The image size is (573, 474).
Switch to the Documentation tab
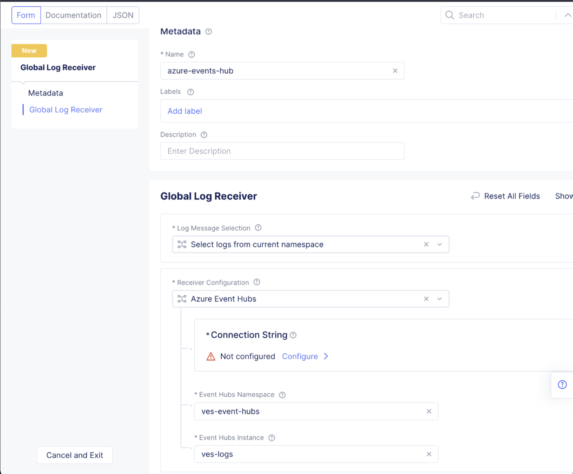coord(73,15)
